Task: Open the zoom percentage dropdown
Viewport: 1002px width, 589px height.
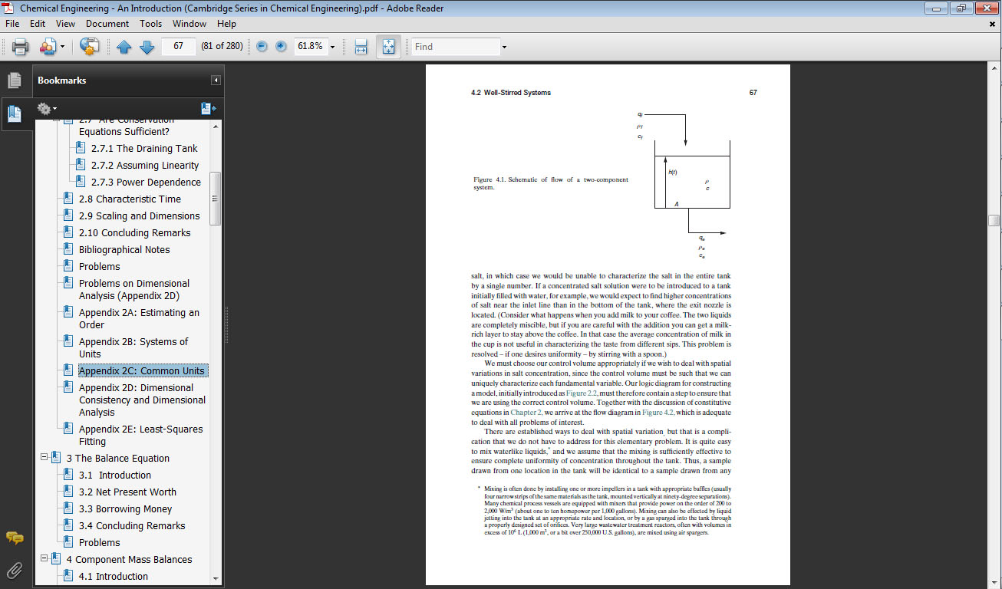Action: point(332,46)
